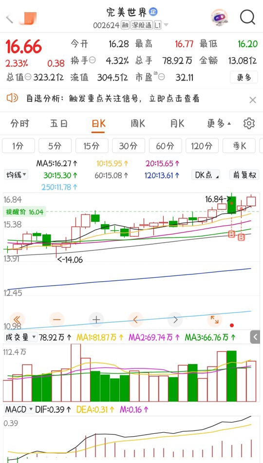Open the 成交量 indicator dropdown
The image size is (263, 463).
click(x=20, y=337)
